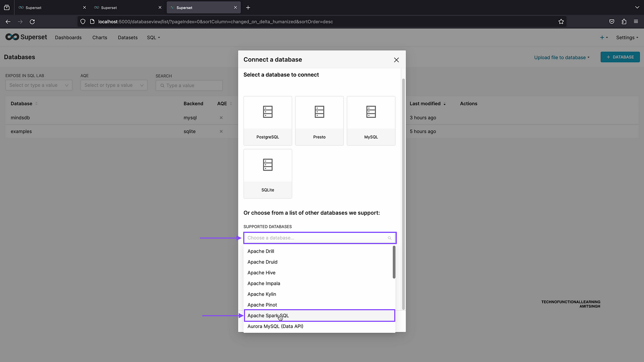Click the + DATABASE button
644x362 pixels.
620,57
